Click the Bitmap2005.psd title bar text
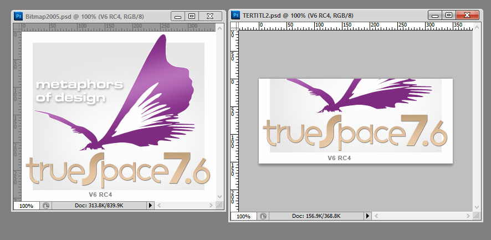491x240 pixels. (85, 16)
